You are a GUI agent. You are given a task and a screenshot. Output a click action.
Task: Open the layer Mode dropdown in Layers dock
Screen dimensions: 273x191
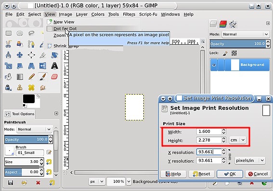point(246,35)
